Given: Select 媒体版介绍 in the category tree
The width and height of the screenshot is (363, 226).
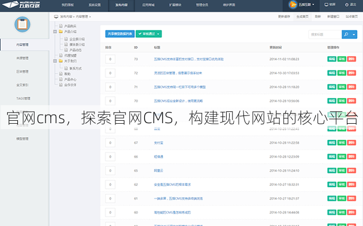Looking at the screenshot, I should pyautogui.click(x=77, y=44).
